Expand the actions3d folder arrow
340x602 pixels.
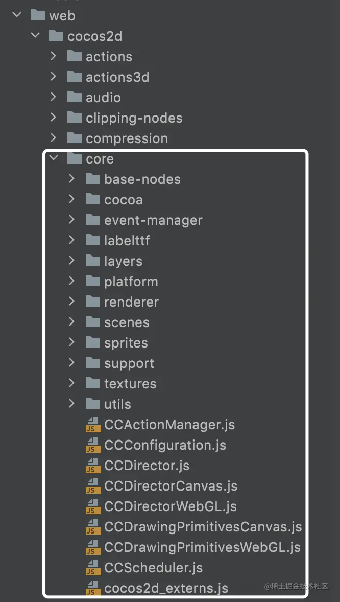53,77
